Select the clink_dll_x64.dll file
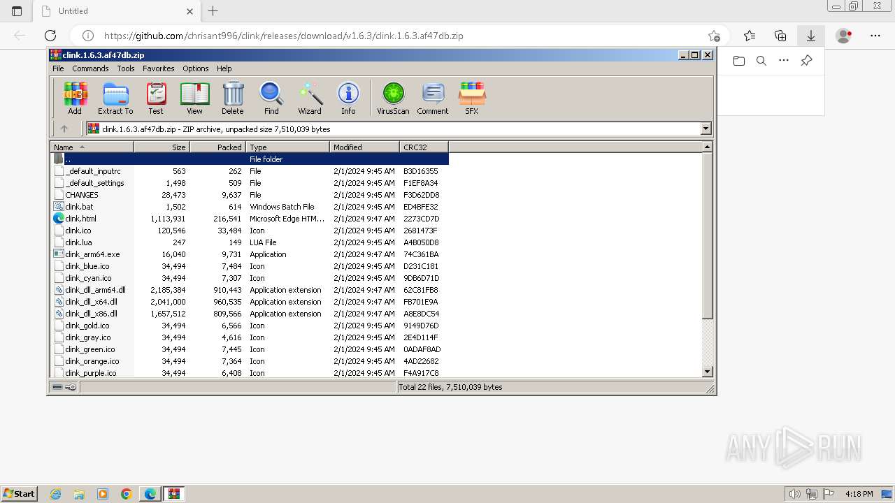 click(x=91, y=302)
